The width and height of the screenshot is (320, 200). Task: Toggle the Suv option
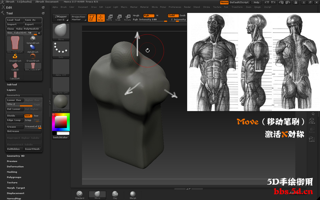pos(36,116)
